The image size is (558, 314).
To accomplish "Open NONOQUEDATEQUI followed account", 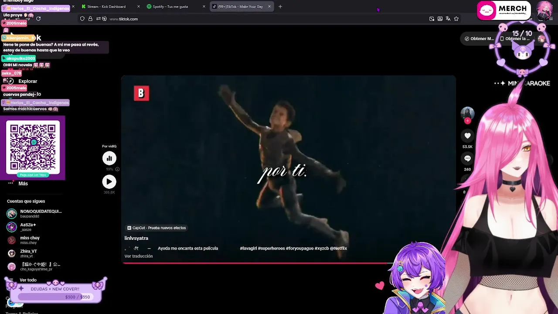I will coord(36,214).
